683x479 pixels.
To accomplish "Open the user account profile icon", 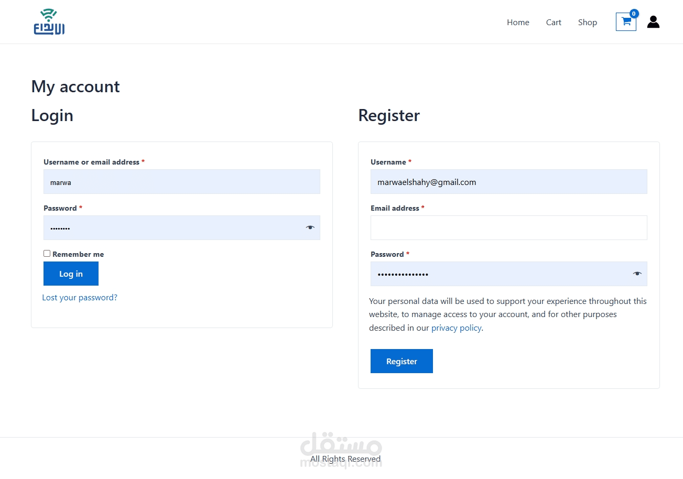I will pos(653,22).
